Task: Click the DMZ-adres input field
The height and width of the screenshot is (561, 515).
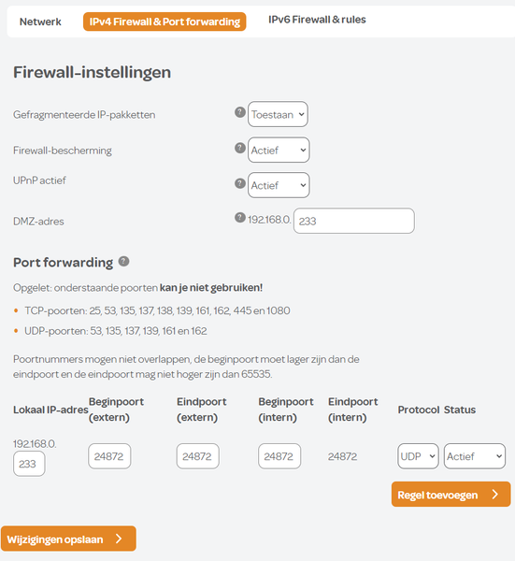Action: (354, 221)
